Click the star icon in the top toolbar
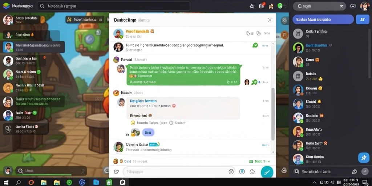This screenshot has height=186, width=372. [252, 6]
